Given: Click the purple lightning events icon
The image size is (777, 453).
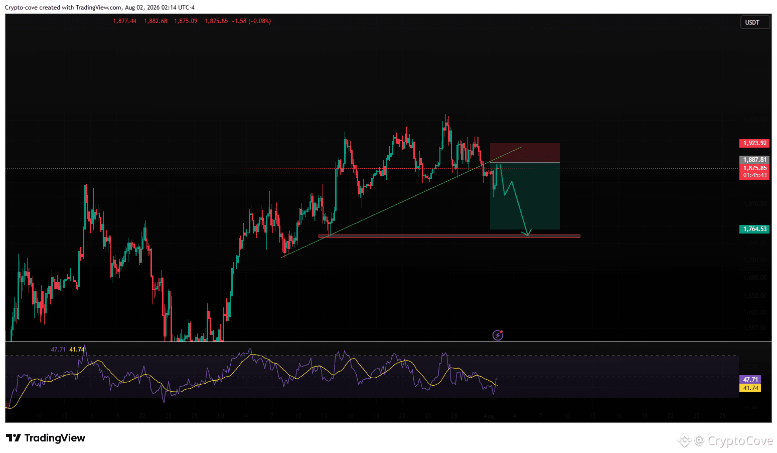Looking at the screenshot, I should click(x=498, y=335).
